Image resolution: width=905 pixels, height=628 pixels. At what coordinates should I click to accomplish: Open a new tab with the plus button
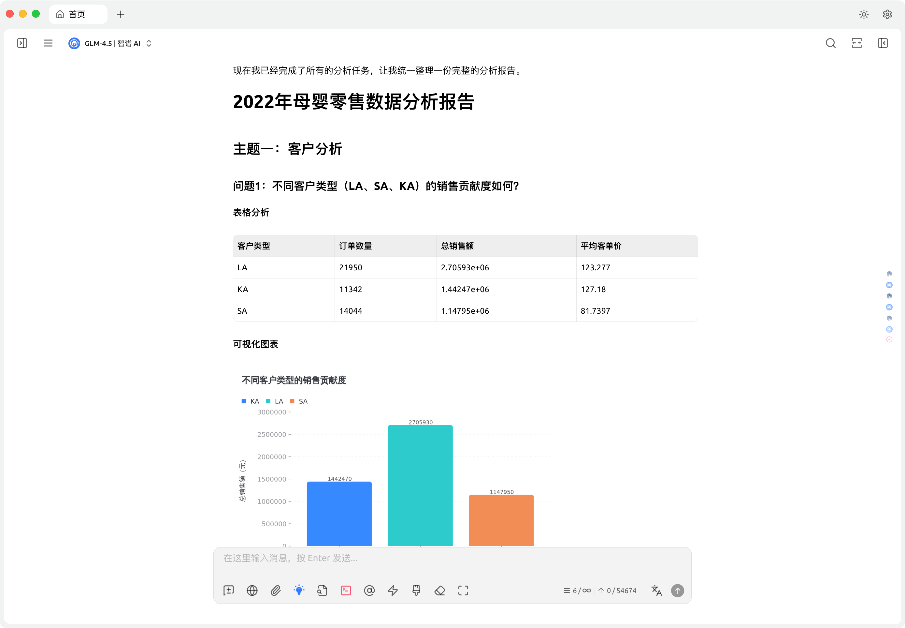click(x=120, y=14)
